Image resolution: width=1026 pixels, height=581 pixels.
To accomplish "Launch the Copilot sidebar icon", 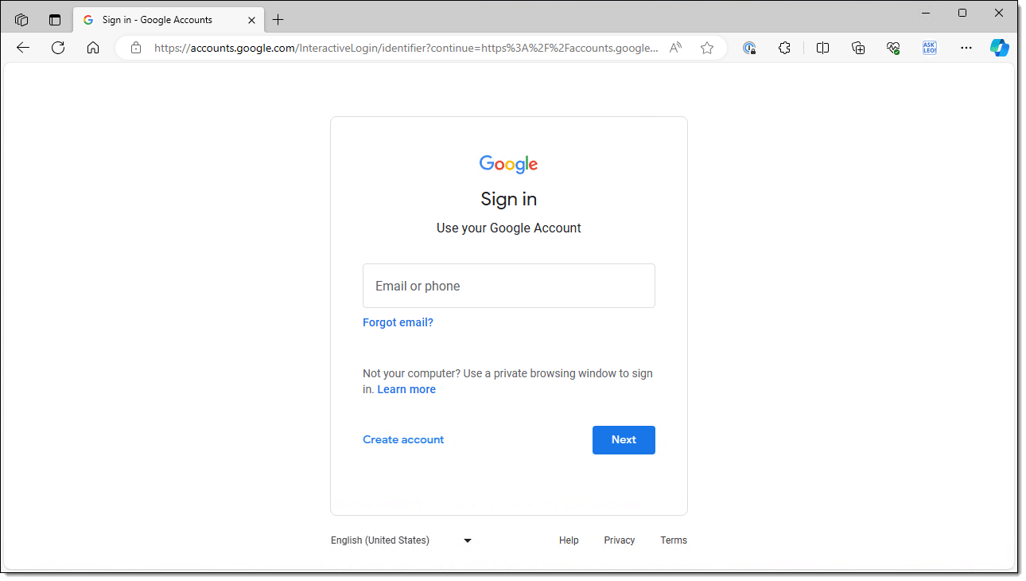I will click(1000, 48).
